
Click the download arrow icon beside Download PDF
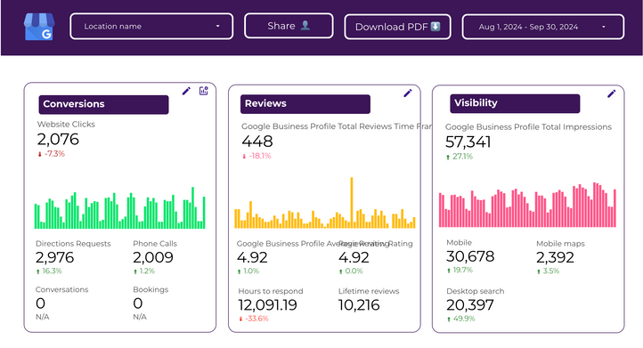(435, 27)
